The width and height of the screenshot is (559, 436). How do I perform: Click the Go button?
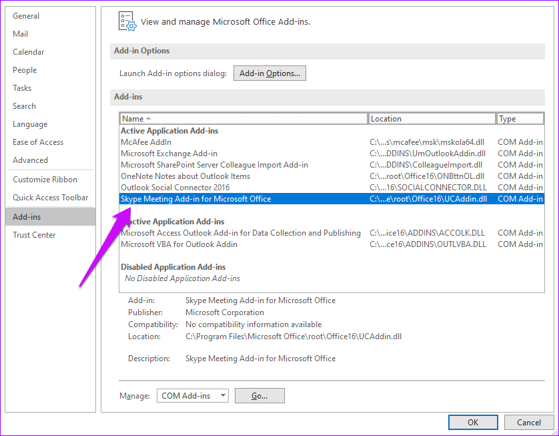[x=259, y=396]
